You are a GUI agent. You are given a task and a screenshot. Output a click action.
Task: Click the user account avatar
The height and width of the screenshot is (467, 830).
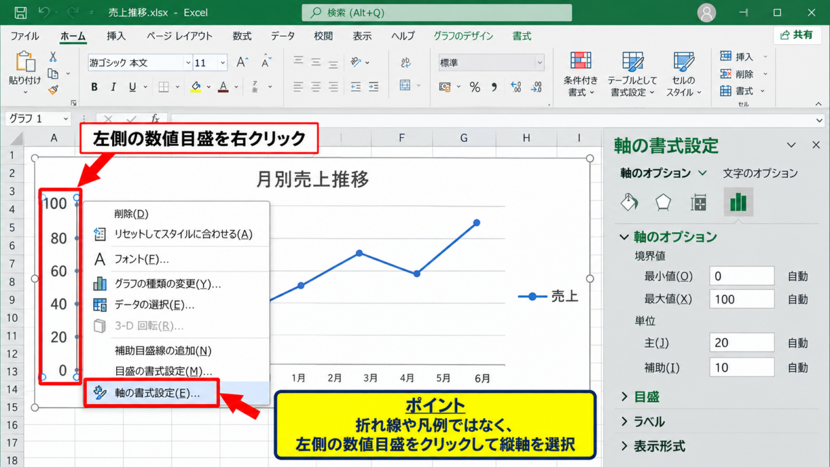point(707,12)
